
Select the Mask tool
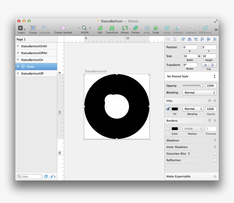point(147,28)
